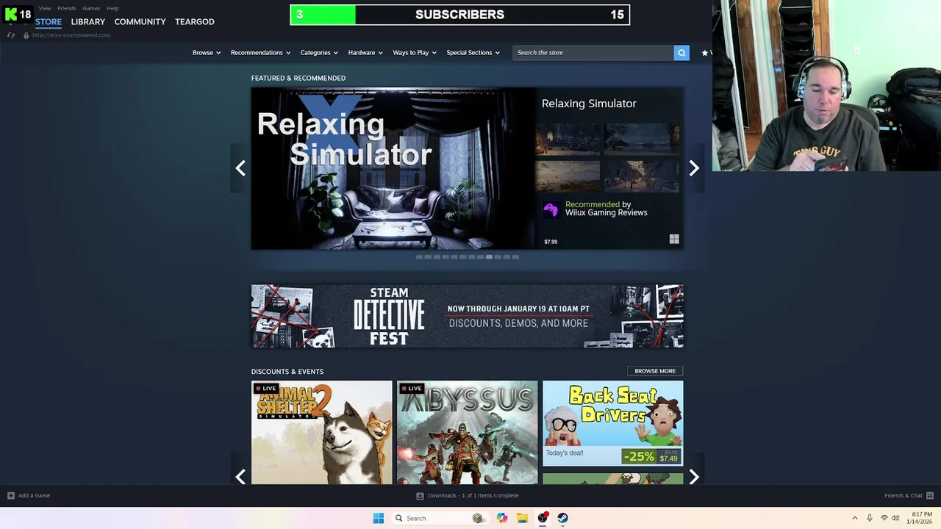This screenshot has width=941, height=529.
Task: Click Add a Game link
Action: click(x=34, y=495)
